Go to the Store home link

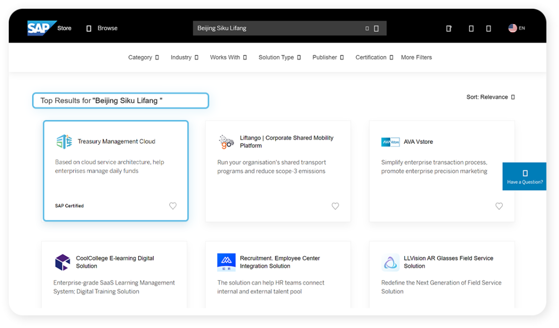[x=64, y=28]
